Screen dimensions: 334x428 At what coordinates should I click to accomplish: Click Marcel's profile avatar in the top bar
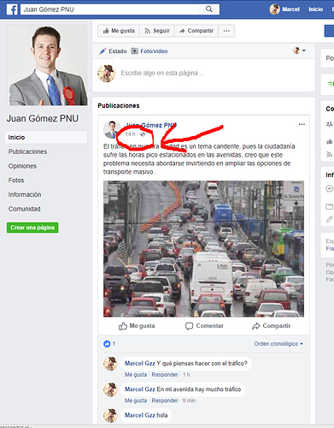click(x=274, y=9)
